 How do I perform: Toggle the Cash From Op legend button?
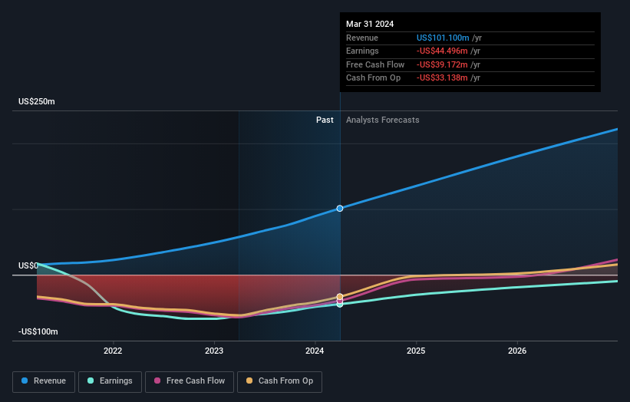pyautogui.click(x=279, y=381)
